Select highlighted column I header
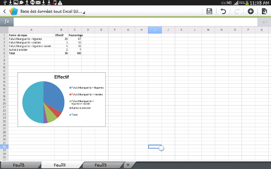This screenshot has width=271, height=169. [x=155, y=30]
